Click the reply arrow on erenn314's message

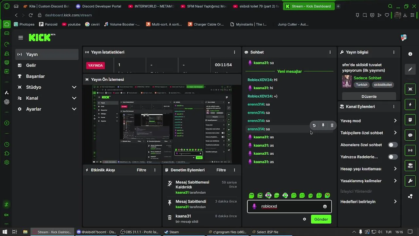tap(314, 126)
